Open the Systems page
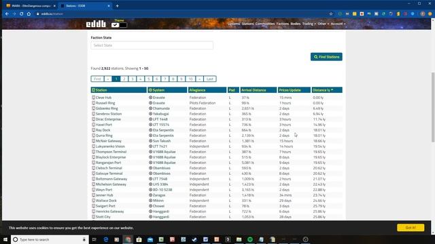The image size is (435, 244). [x=234, y=24]
